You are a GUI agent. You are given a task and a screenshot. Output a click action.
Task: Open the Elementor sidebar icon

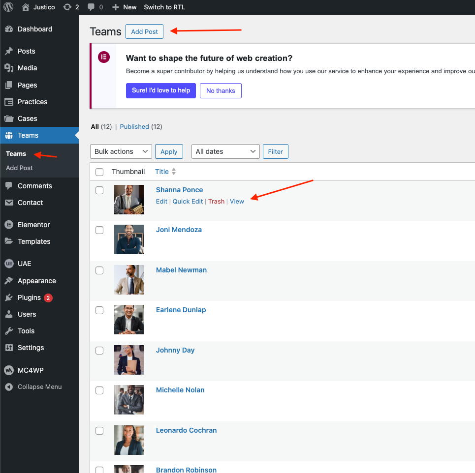pyautogui.click(x=9, y=225)
